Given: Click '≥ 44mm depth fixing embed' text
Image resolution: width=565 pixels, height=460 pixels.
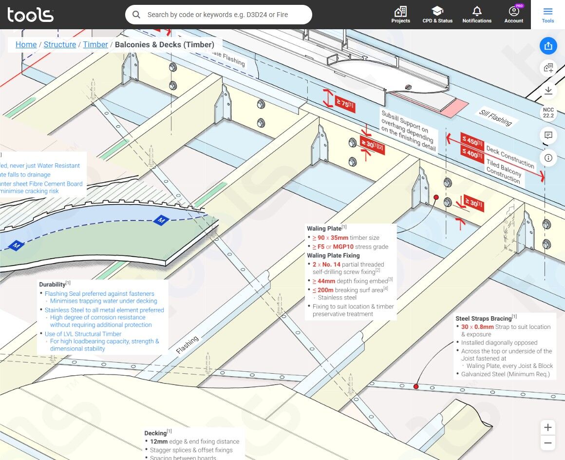Looking at the screenshot, I should 353,281.
